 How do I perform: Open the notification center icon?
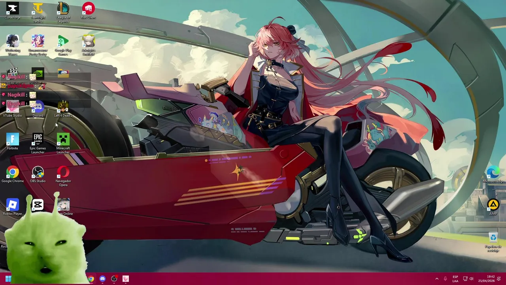[x=499, y=279]
